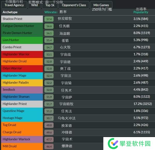Click popularity value 6.7% (1273)
Viewport: 155px width, 150px height.
(142, 47)
